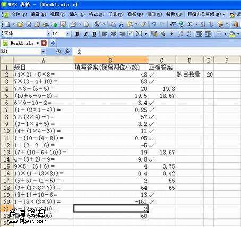The height and width of the screenshot is (227, 241).
Task: Click the Undo arrow icon
Action: tap(154, 24)
